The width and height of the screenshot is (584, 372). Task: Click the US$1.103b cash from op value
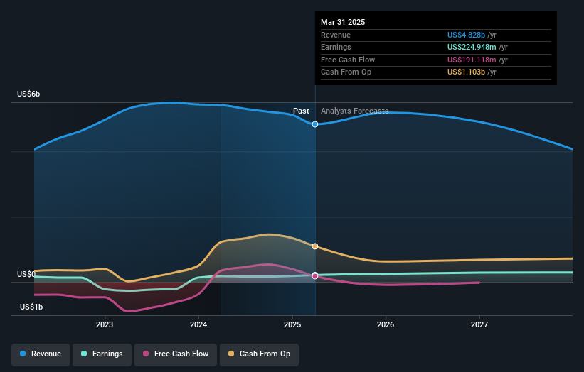tap(466, 72)
